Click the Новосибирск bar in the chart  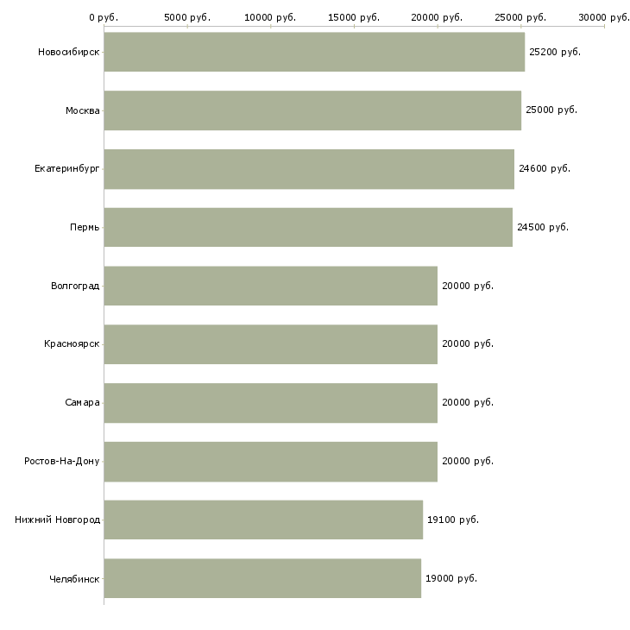(x=314, y=52)
